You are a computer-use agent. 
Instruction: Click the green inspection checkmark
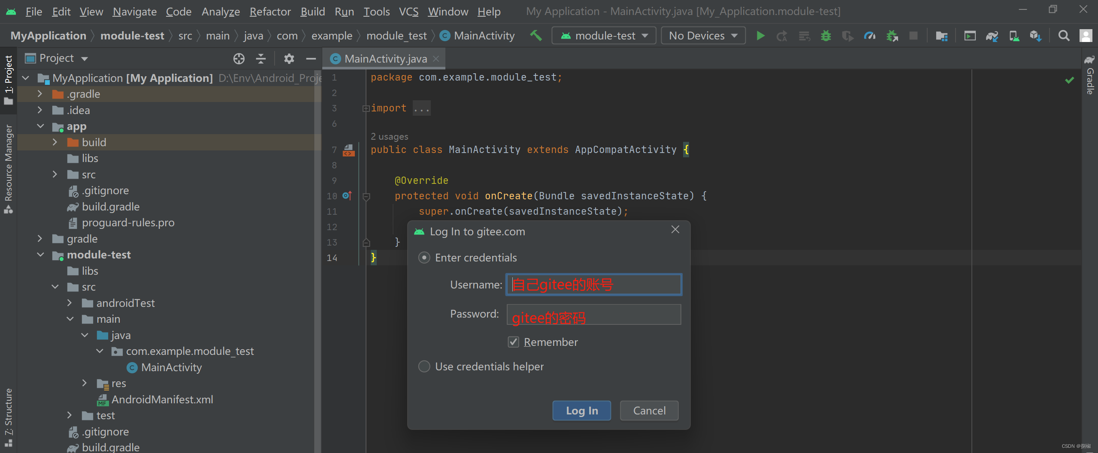(1070, 80)
